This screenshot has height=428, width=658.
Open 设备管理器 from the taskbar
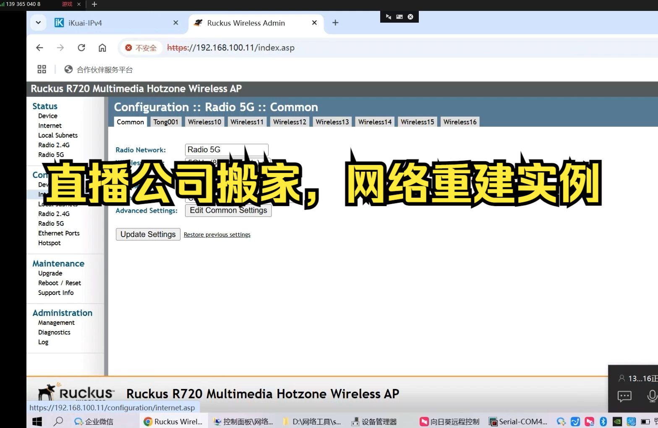(374, 422)
